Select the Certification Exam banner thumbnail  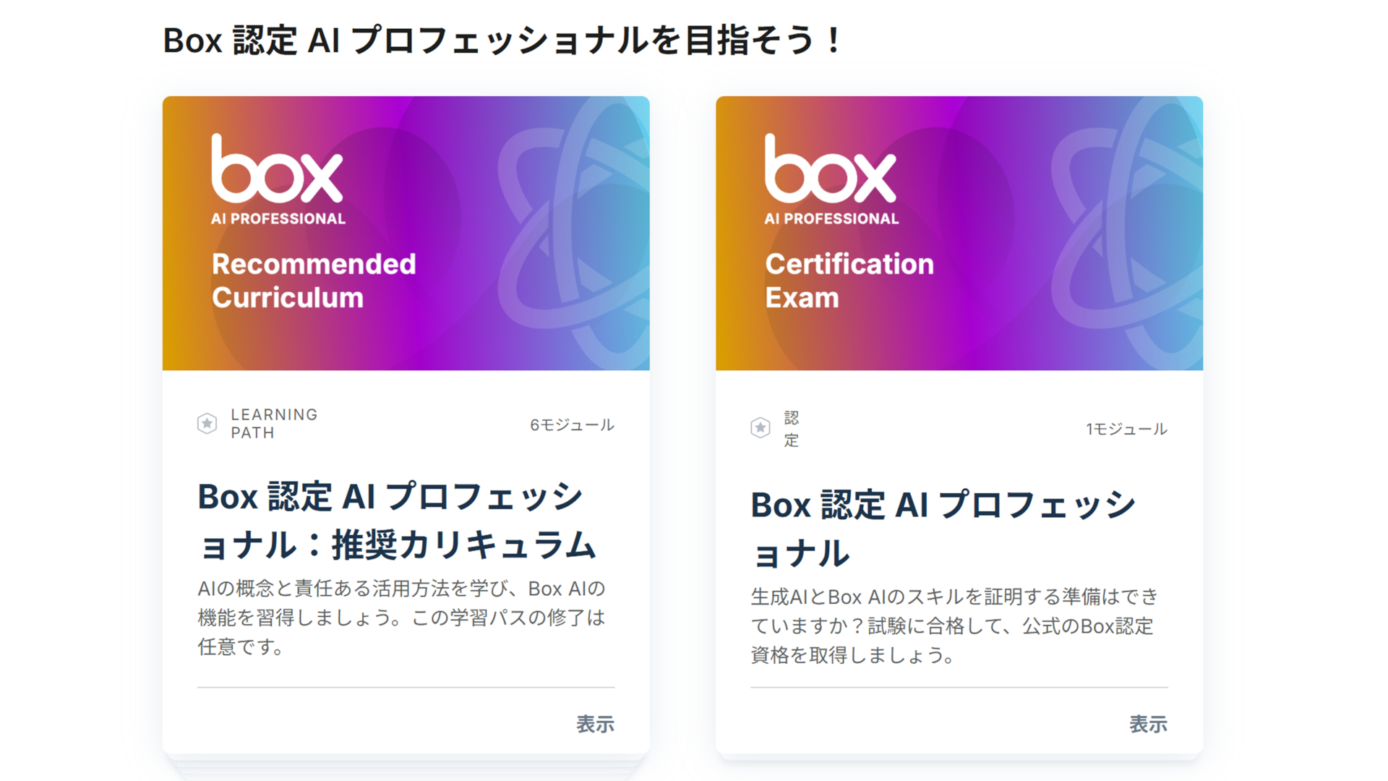click(x=959, y=234)
